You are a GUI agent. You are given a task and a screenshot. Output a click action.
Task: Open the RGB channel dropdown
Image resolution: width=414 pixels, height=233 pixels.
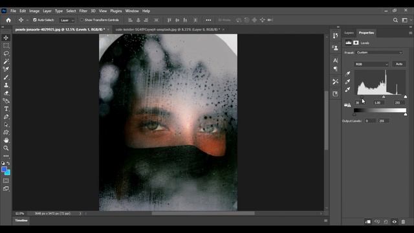371,64
